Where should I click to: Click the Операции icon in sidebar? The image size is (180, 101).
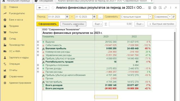tap(5, 64)
